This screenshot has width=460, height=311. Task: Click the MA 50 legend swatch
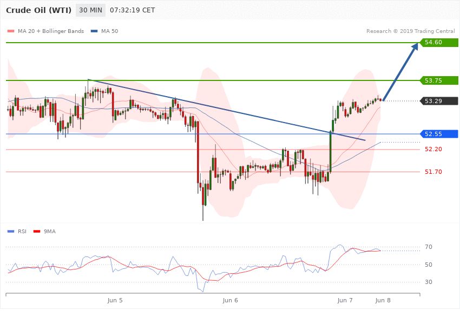[x=94, y=31]
